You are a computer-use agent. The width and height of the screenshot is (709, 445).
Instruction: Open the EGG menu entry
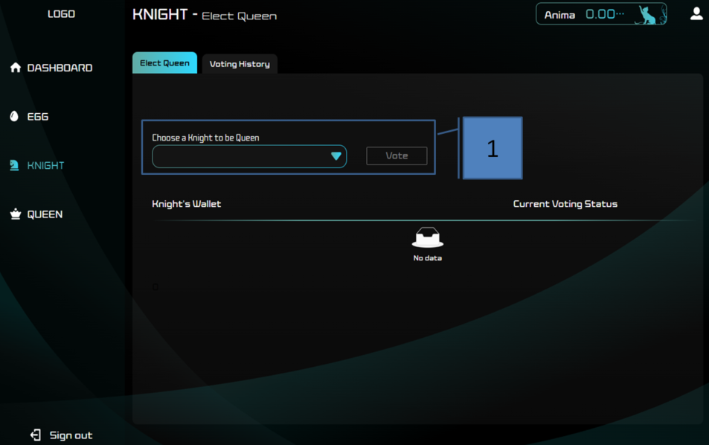tap(37, 117)
